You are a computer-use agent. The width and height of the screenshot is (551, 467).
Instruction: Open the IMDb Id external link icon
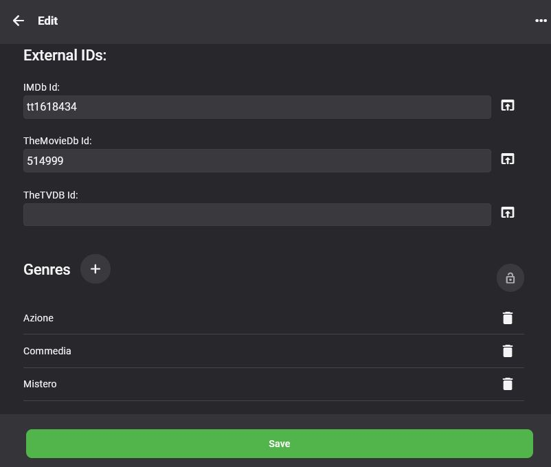(507, 106)
